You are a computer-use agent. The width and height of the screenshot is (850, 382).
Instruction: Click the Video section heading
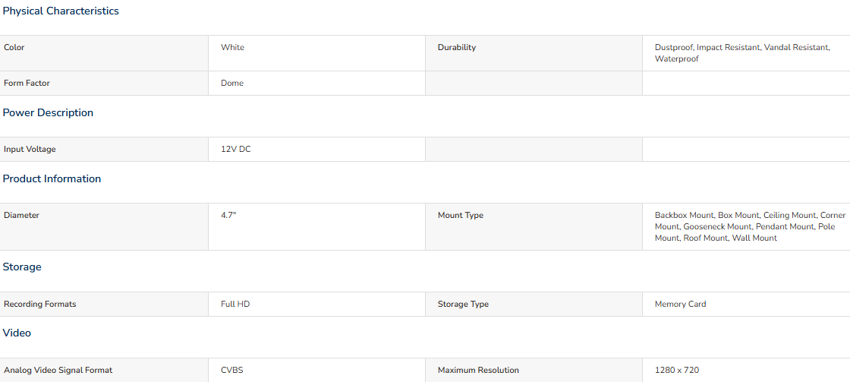coord(17,333)
